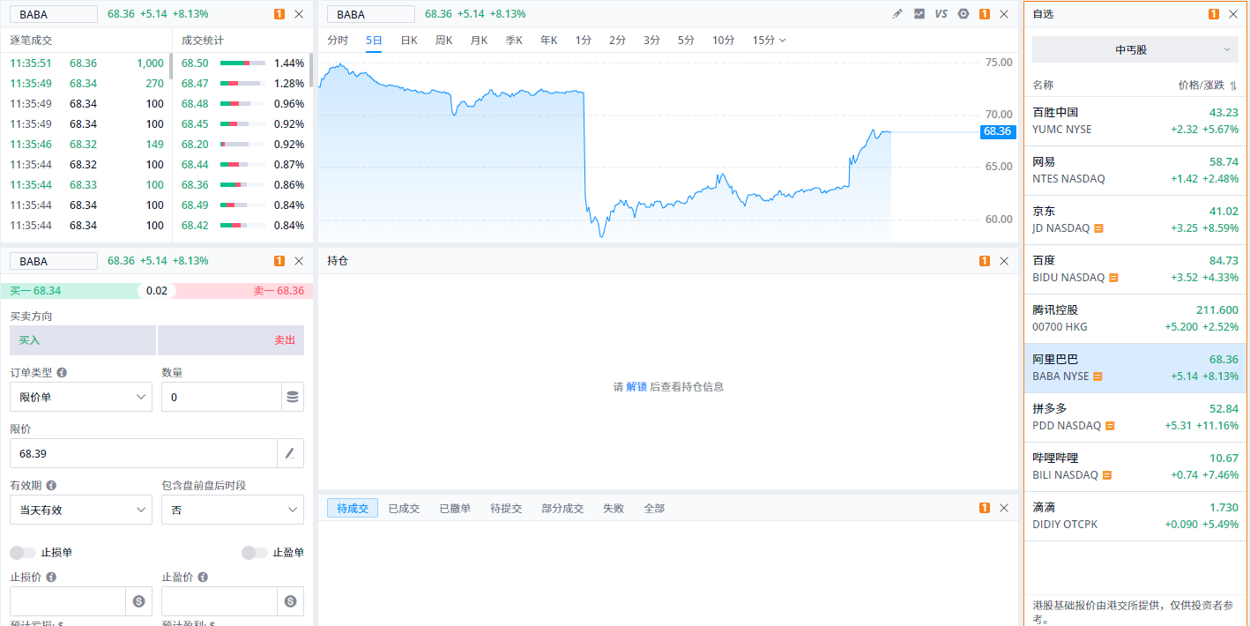Click orange link-group badge in trades panel
This screenshot has width=1250, height=626.
pos(279,14)
